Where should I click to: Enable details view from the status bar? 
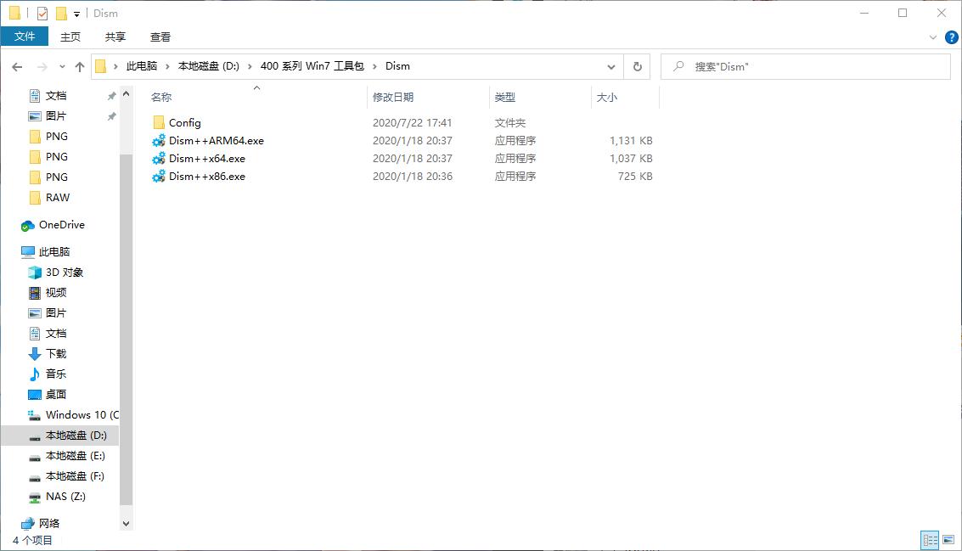(929, 540)
